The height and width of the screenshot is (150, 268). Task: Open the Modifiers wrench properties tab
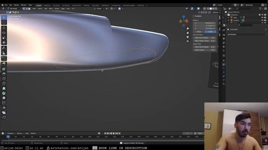click(224, 65)
